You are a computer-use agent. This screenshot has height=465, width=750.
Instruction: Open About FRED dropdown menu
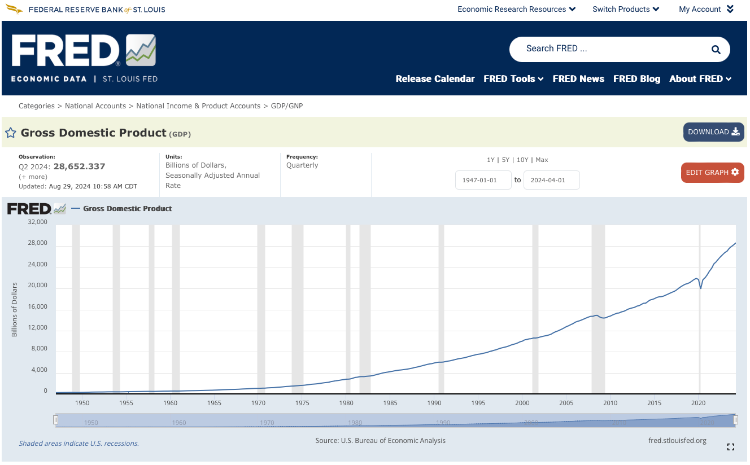[700, 79]
